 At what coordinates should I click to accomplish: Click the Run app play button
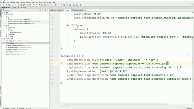pos(50,5)
